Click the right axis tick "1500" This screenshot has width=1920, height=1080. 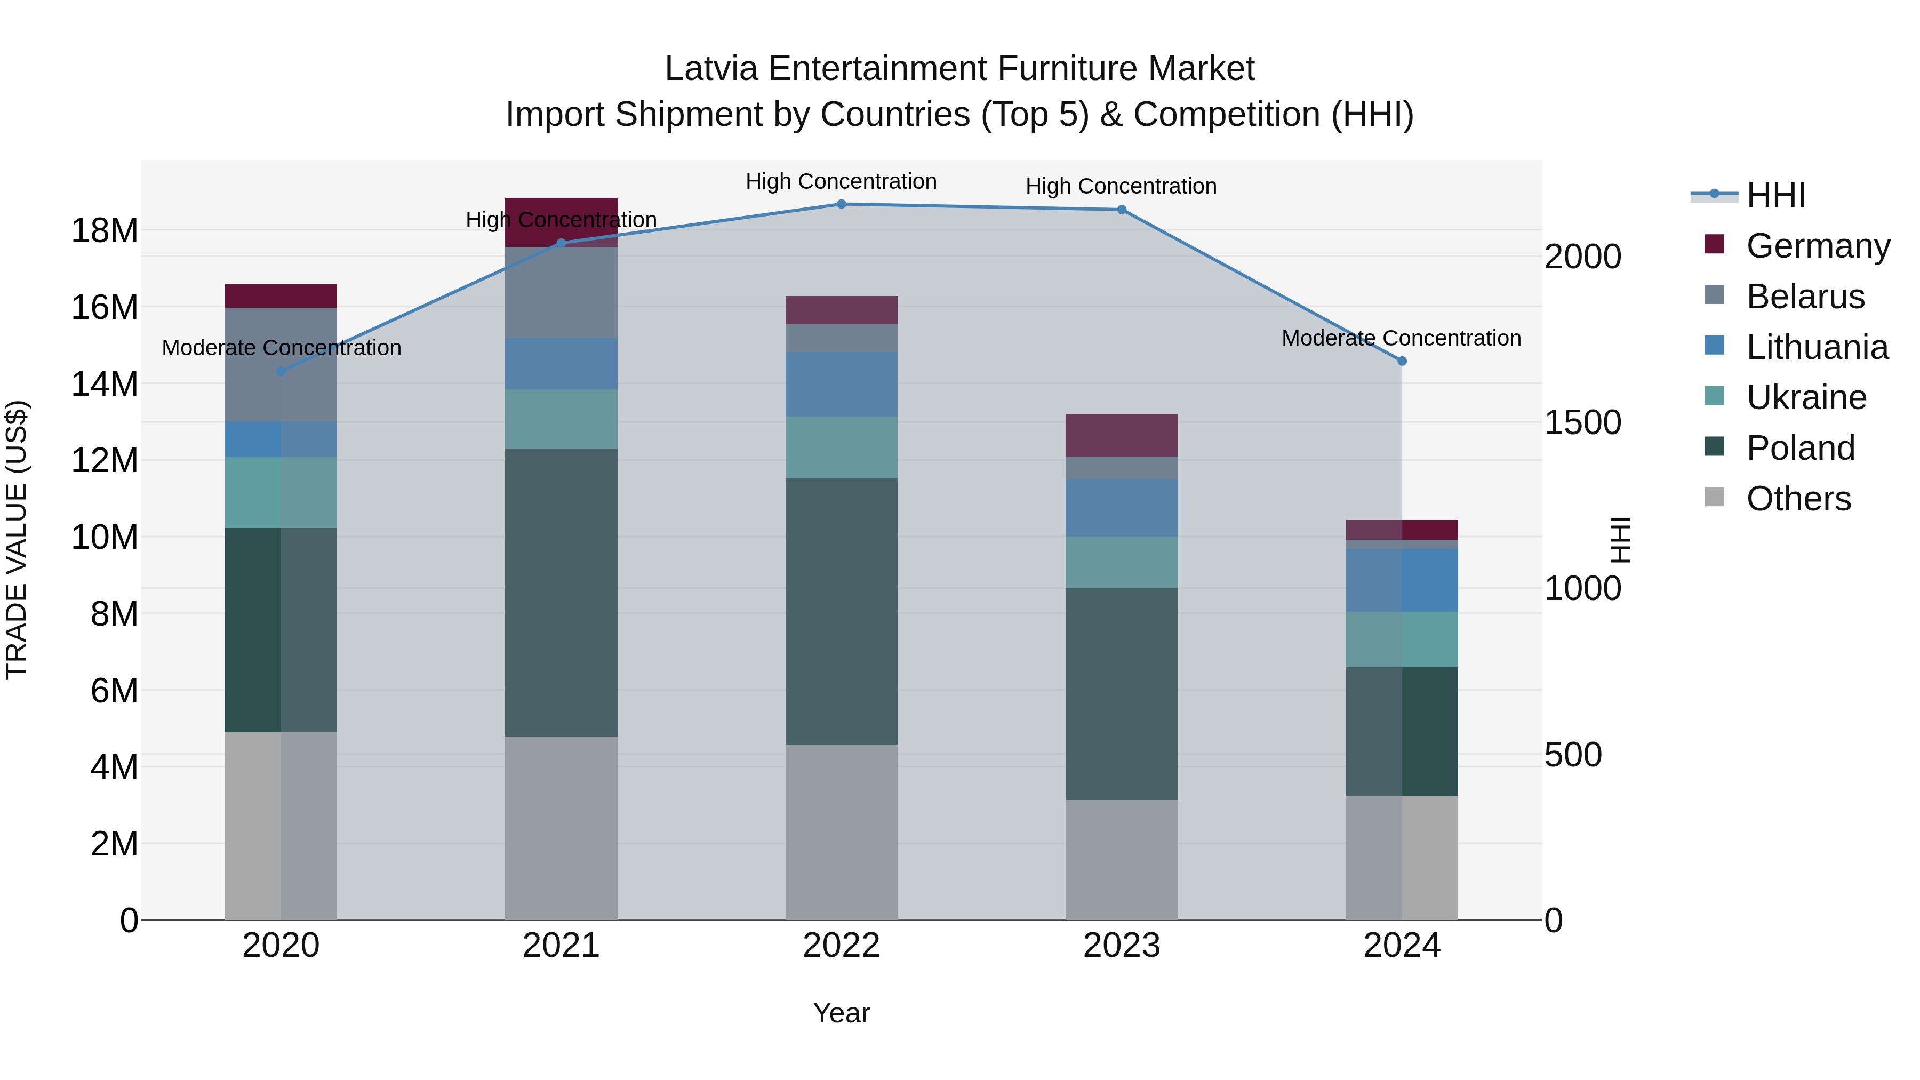pyautogui.click(x=1583, y=422)
